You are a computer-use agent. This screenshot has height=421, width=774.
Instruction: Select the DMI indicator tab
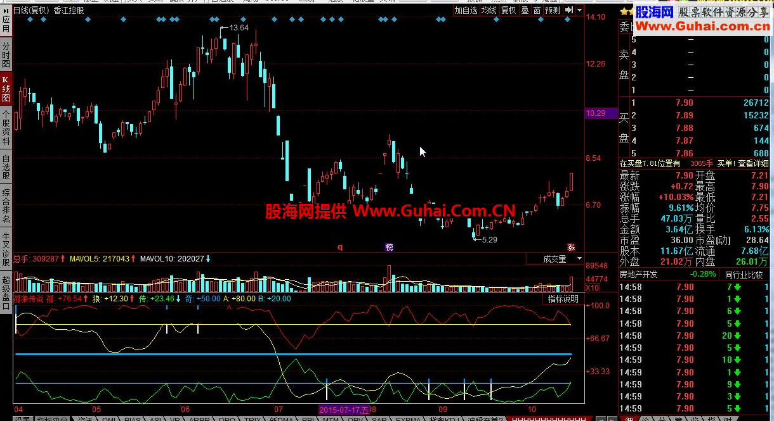coord(108,418)
